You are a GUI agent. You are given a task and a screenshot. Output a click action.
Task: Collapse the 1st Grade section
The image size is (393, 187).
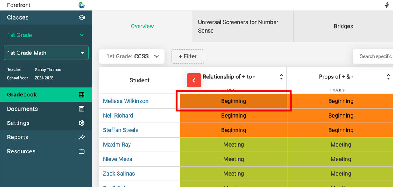[82, 35]
